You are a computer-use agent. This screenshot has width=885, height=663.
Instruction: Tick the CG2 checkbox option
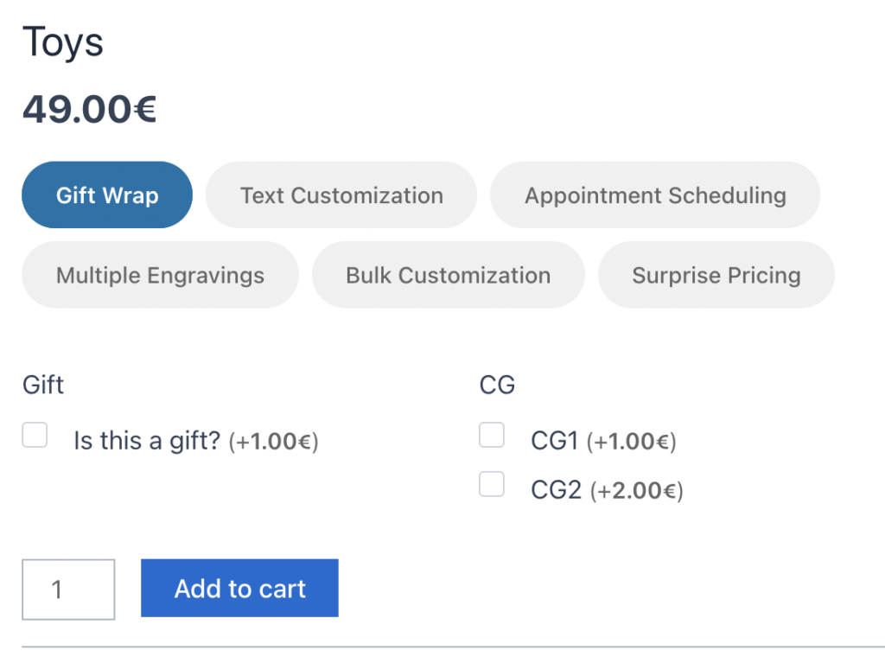(x=492, y=485)
